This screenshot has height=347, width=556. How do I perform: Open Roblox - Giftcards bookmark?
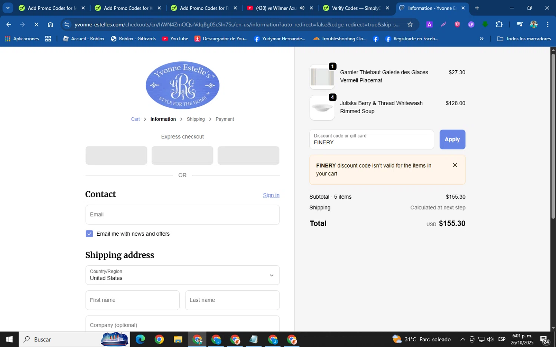click(x=133, y=38)
